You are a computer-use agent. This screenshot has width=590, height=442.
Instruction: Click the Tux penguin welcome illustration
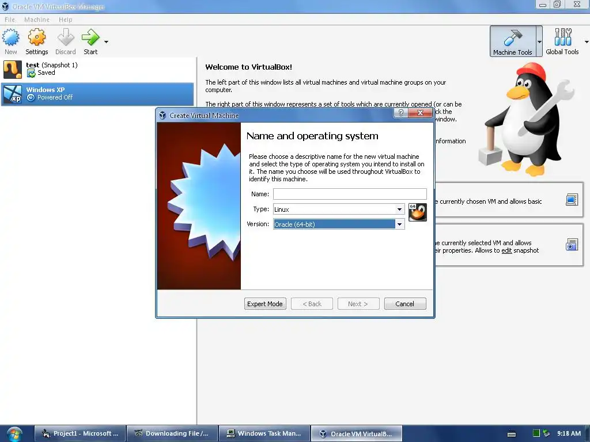pyautogui.click(x=527, y=120)
